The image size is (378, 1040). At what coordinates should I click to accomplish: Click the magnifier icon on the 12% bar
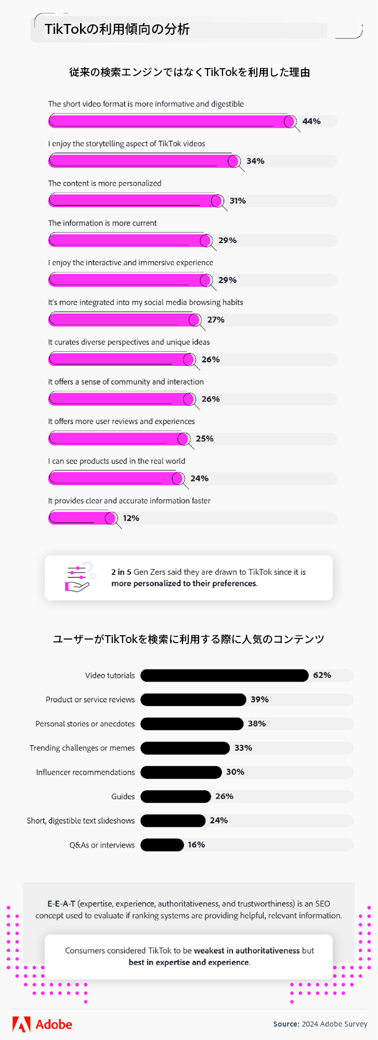[x=111, y=518]
